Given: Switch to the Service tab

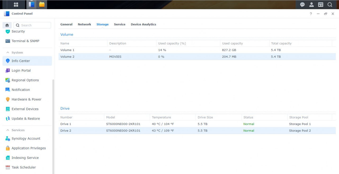Looking at the screenshot, I should point(120,24).
